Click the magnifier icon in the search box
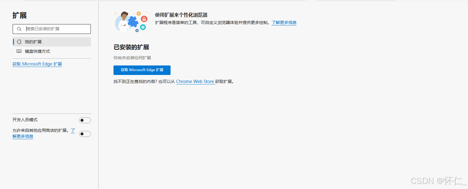468x189 pixels. pos(19,29)
